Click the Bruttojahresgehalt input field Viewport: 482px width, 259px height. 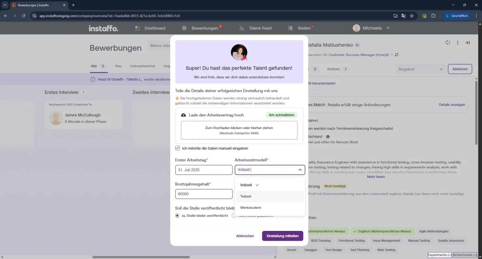pos(204,194)
